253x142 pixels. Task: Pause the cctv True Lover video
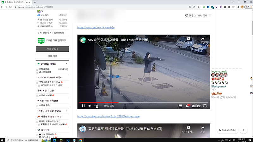pyautogui.click(x=83, y=106)
